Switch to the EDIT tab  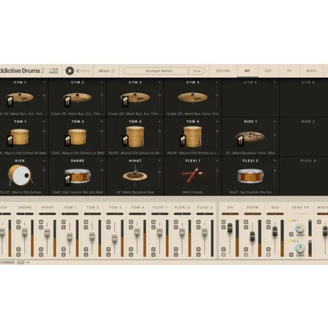click(268, 71)
